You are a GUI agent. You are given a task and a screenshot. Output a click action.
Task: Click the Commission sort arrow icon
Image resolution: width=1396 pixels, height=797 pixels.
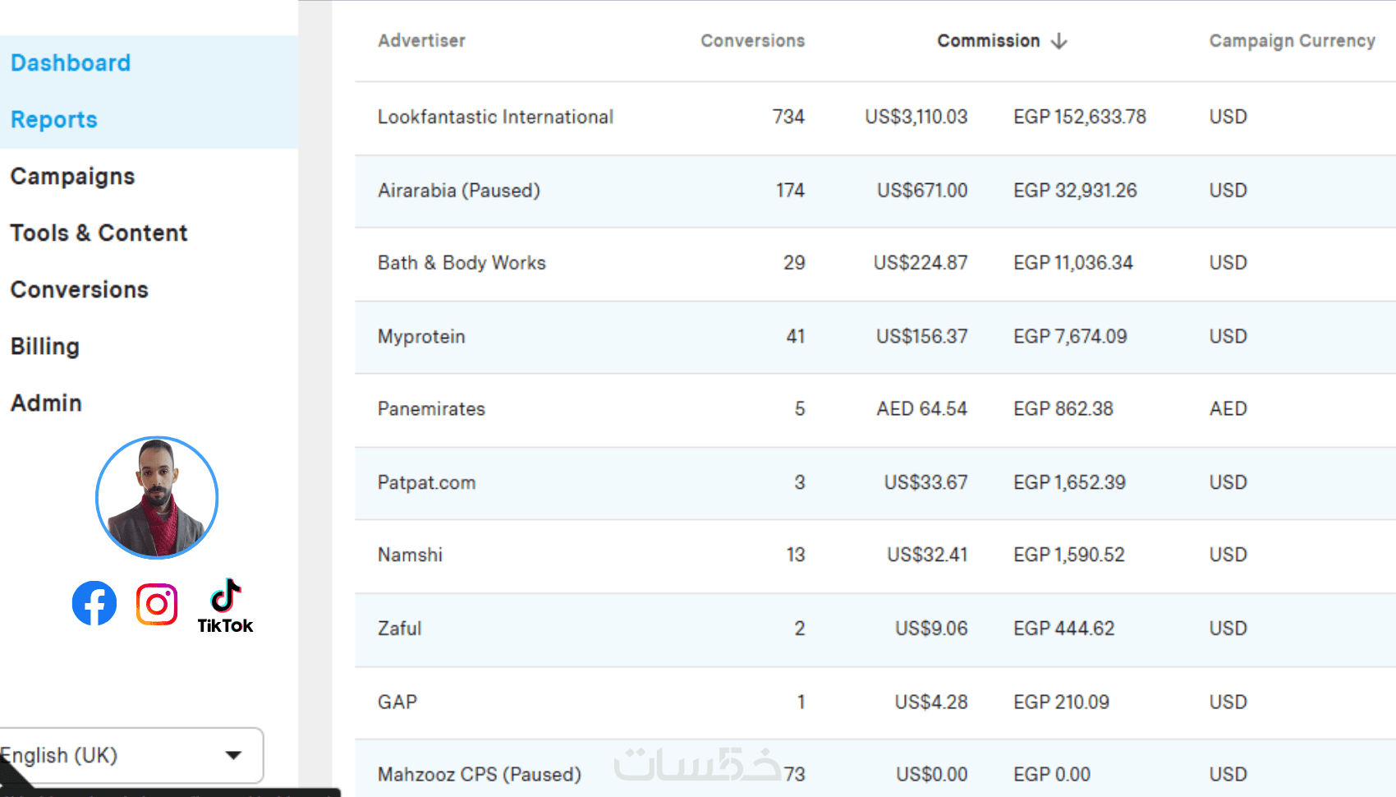[x=1059, y=41]
